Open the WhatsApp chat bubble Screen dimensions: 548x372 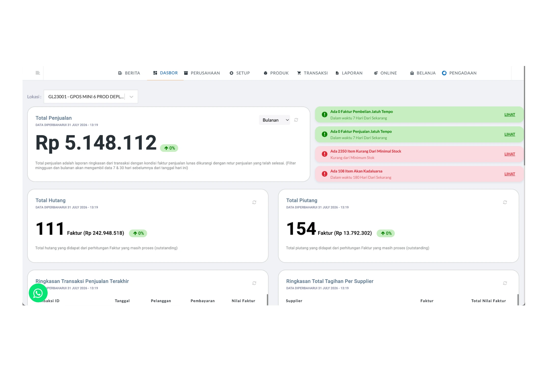[38, 293]
